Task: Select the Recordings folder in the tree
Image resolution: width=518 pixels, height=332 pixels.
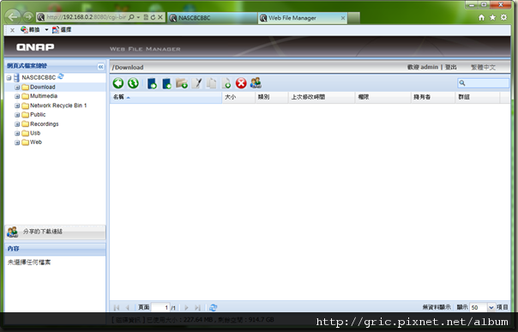Action: click(45, 124)
